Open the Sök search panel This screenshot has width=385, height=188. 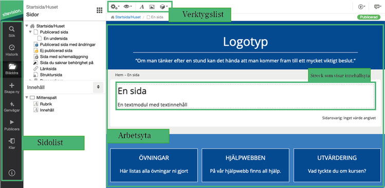12,32
